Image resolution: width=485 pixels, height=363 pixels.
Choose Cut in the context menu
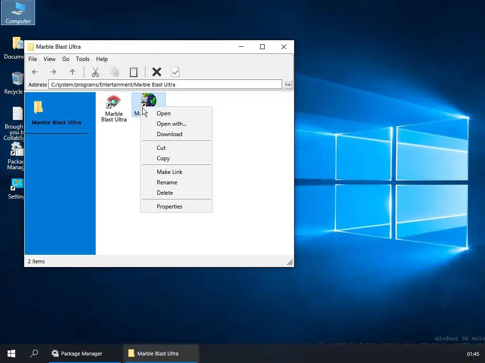tap(176, 148)
